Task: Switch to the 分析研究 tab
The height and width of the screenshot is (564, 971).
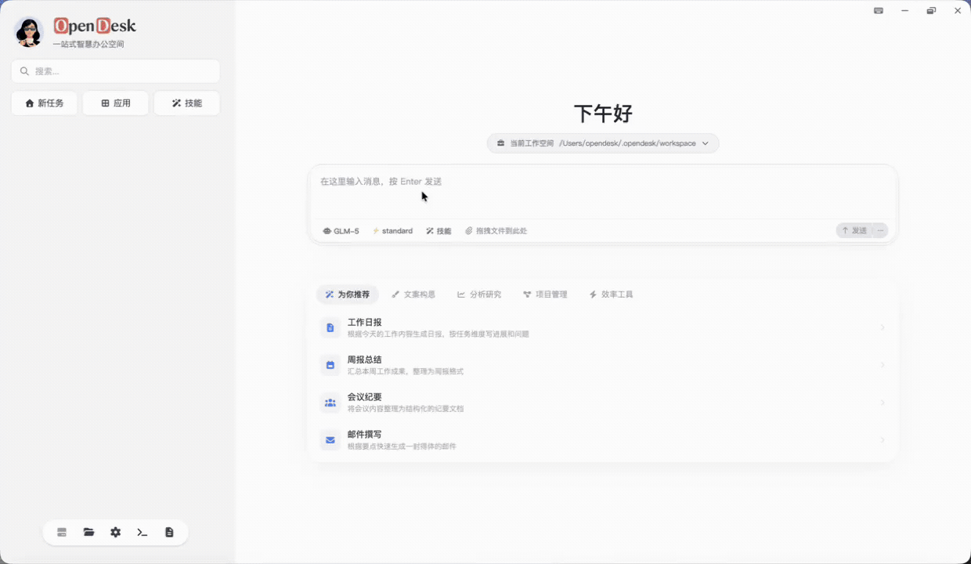Action: click(x=479, y=295)
